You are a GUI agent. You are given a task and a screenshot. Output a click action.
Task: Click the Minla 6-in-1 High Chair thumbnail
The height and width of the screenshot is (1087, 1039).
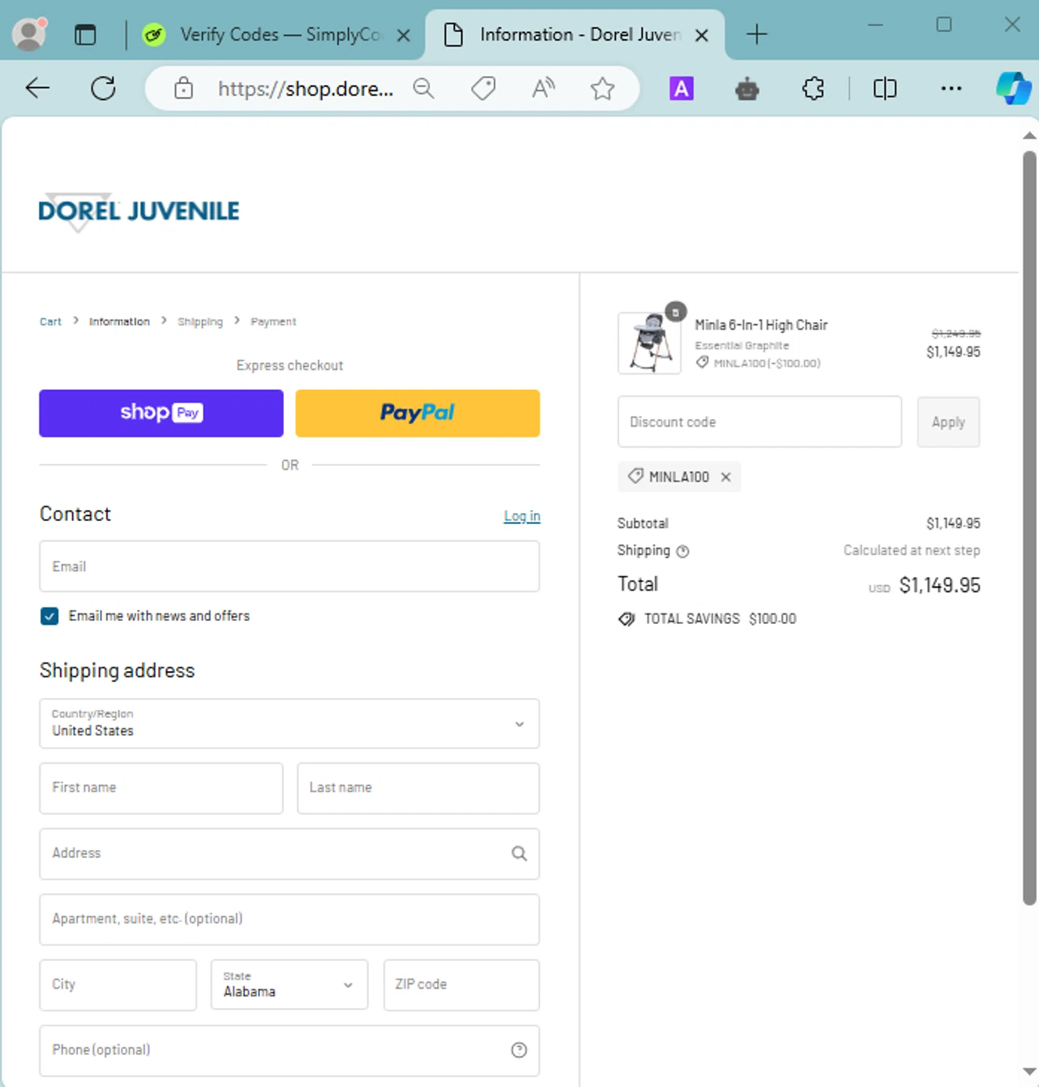[649, 343]
